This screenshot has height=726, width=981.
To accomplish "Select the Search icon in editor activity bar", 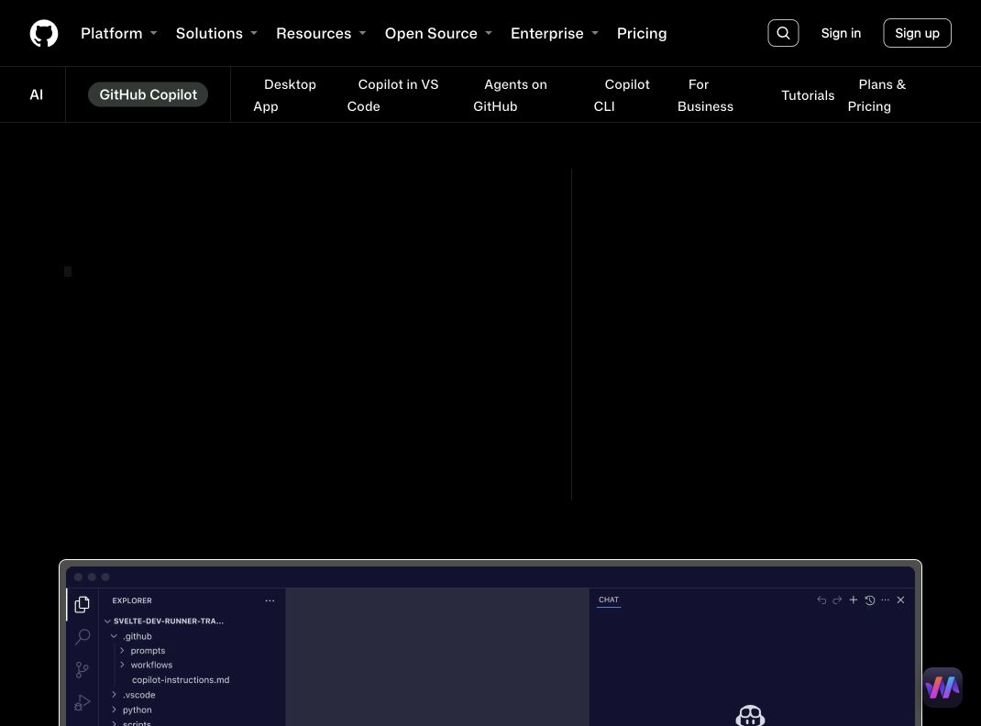I will (82, 636).
